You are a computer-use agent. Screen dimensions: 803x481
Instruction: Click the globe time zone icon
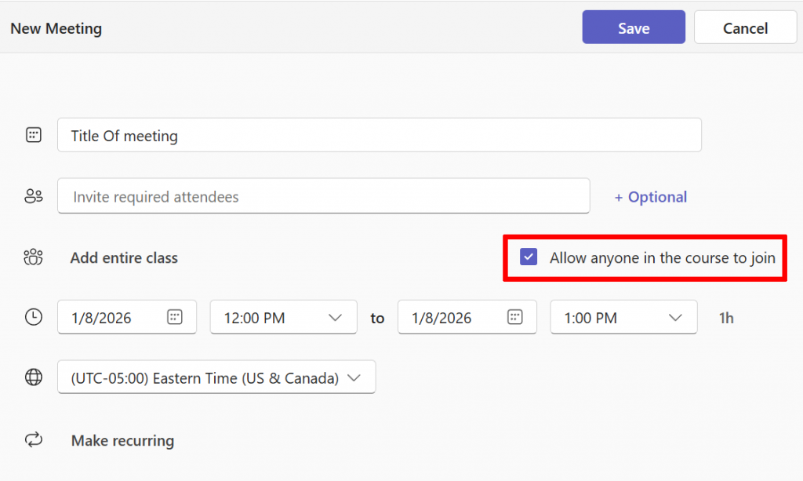tap(33, 377)
